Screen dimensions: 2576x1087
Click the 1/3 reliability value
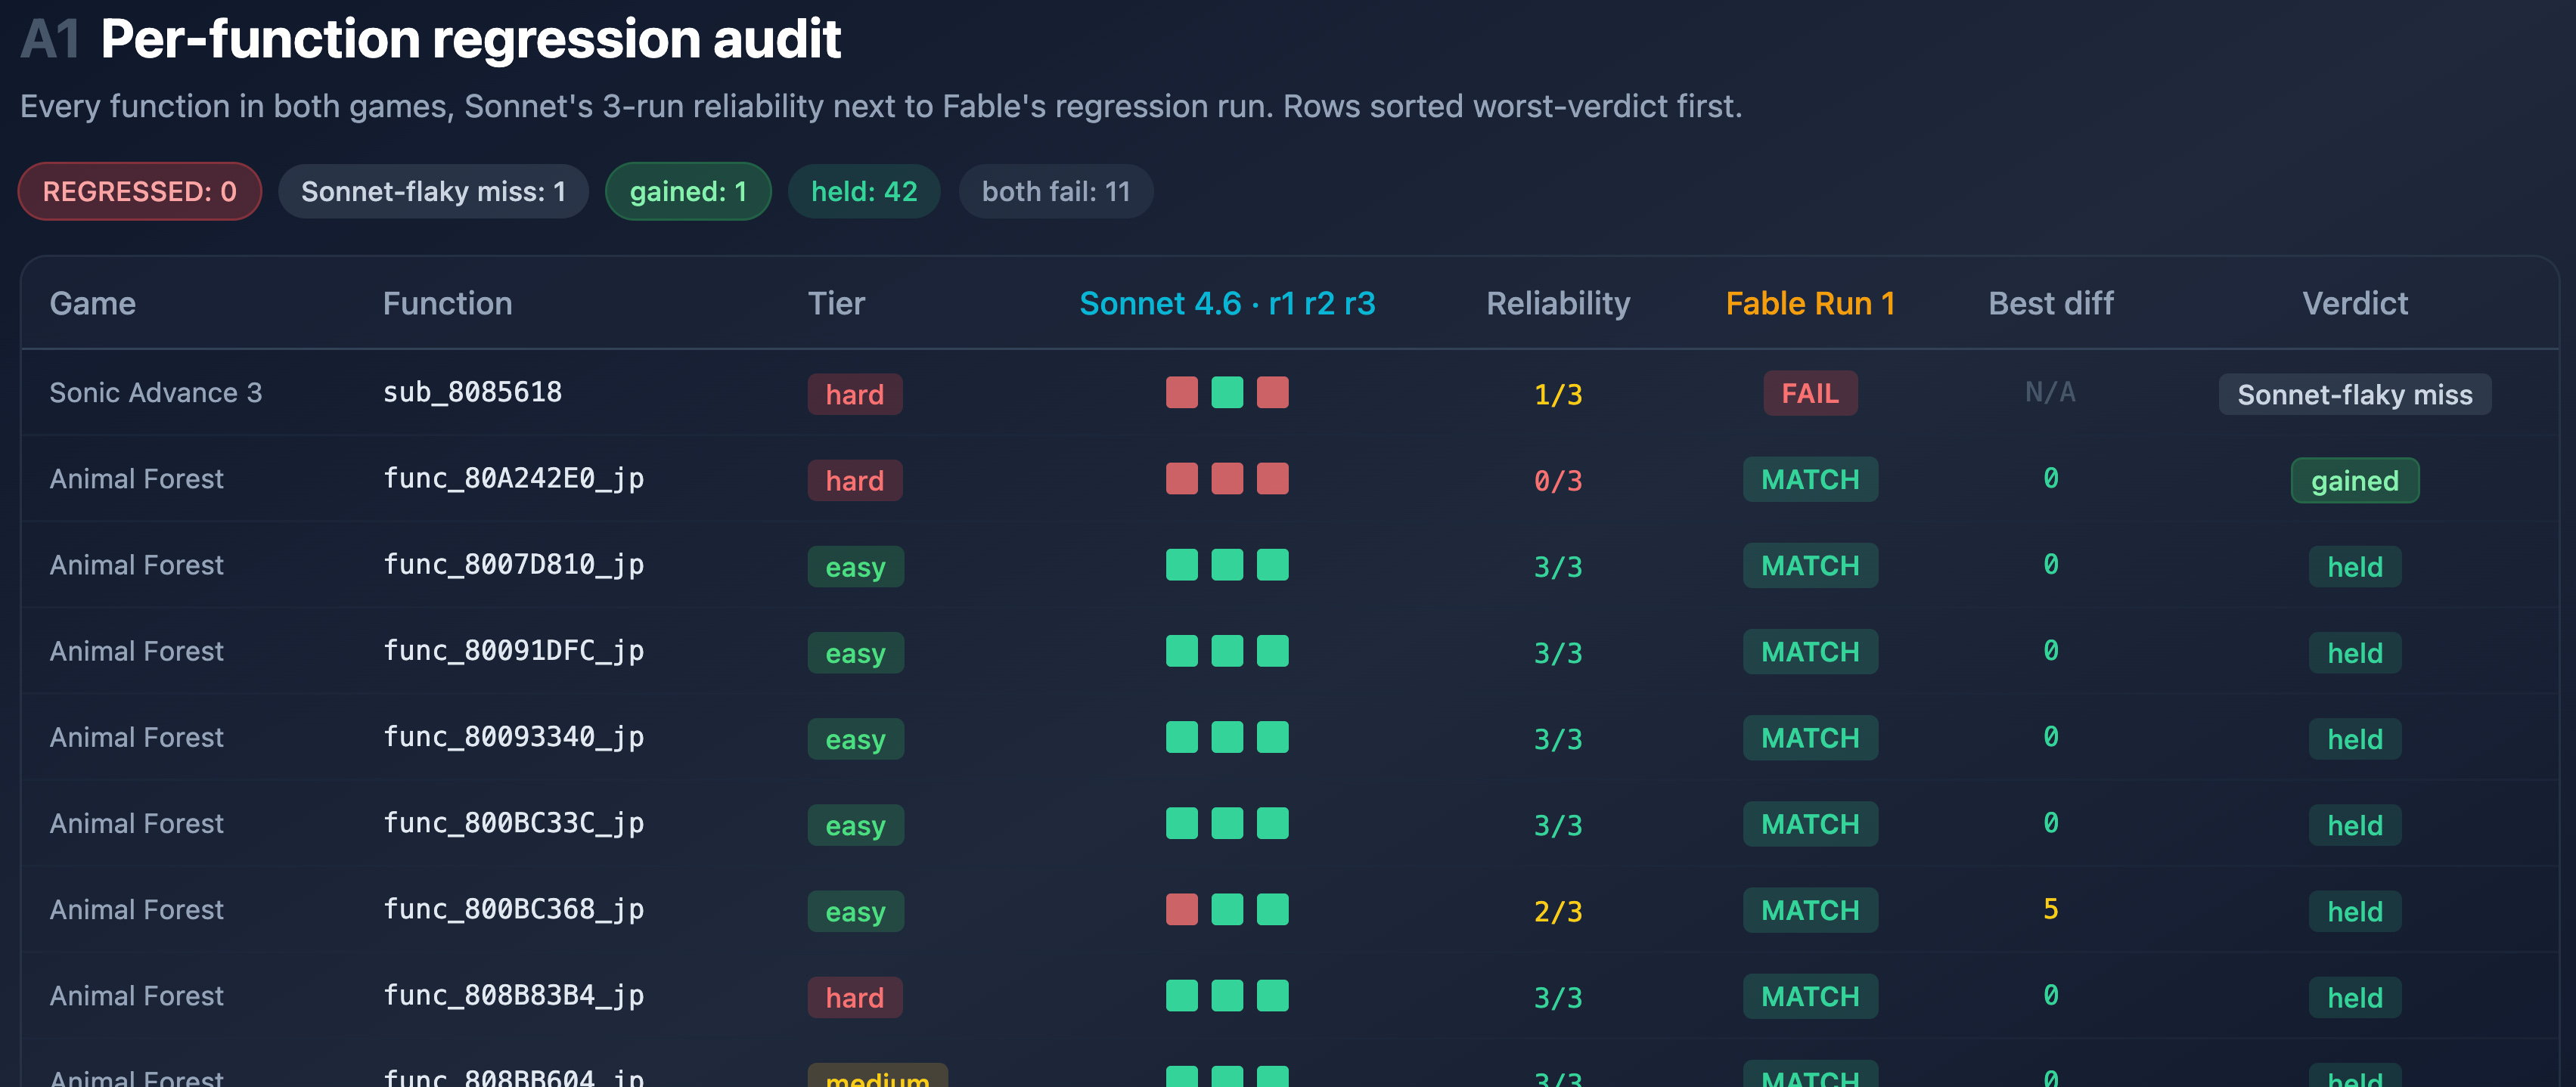1558,395
